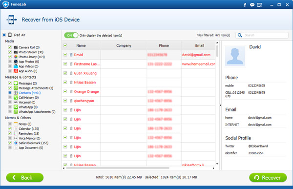Select the WhatsApp icon

tap(16, 107)
